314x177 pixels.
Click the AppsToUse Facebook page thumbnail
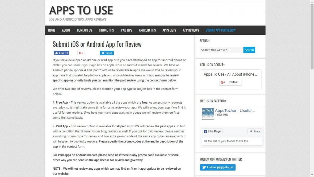click(208, 114)
